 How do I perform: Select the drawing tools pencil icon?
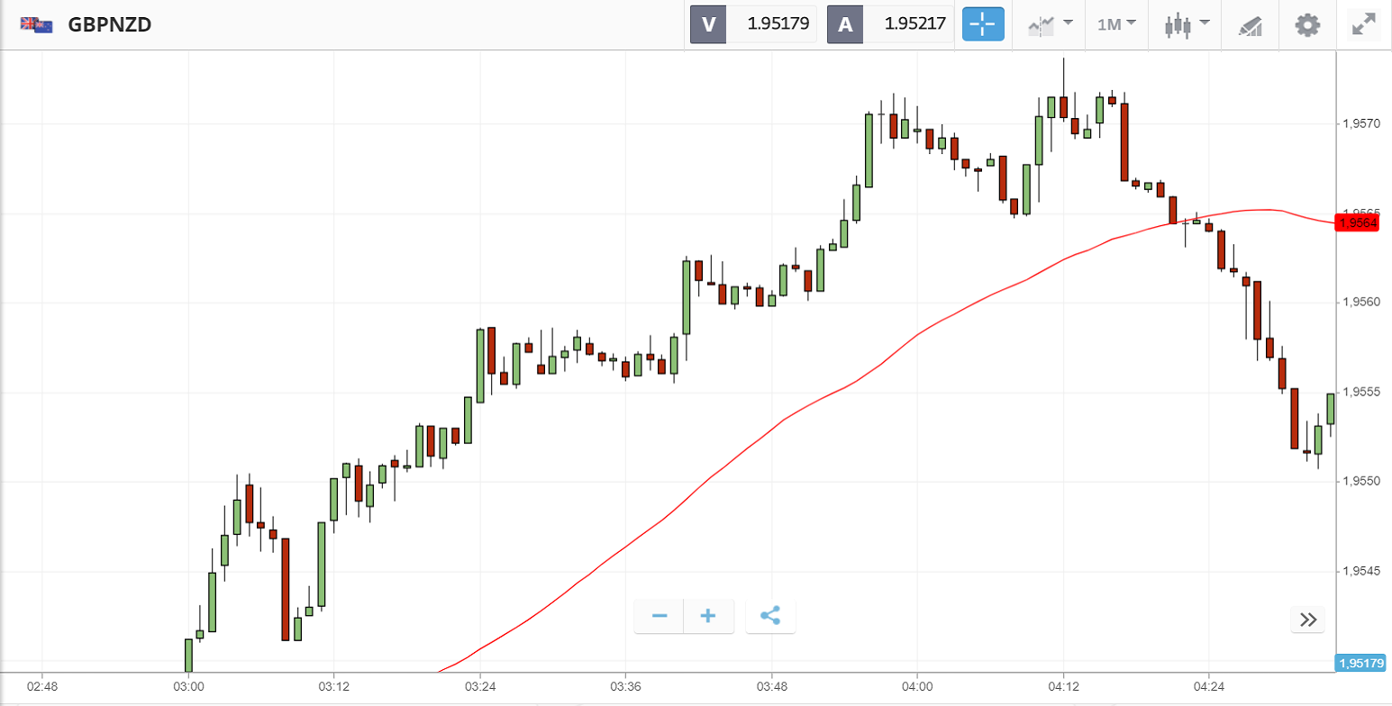(1250, 25)
